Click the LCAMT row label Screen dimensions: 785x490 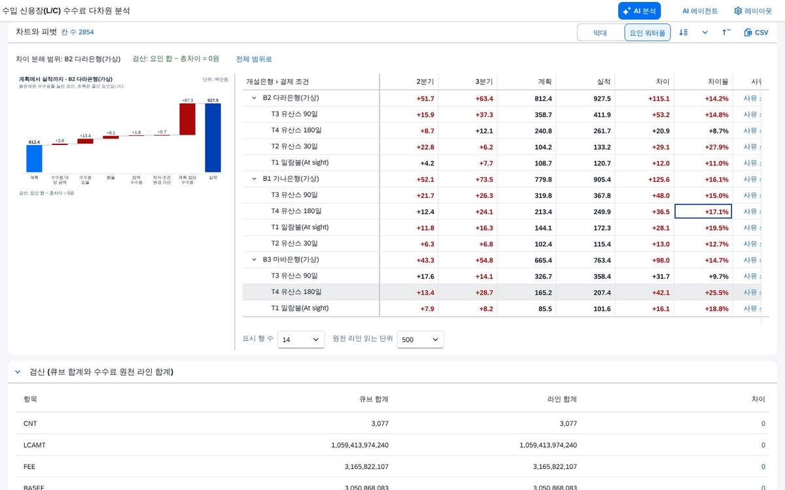coord(35,445)
